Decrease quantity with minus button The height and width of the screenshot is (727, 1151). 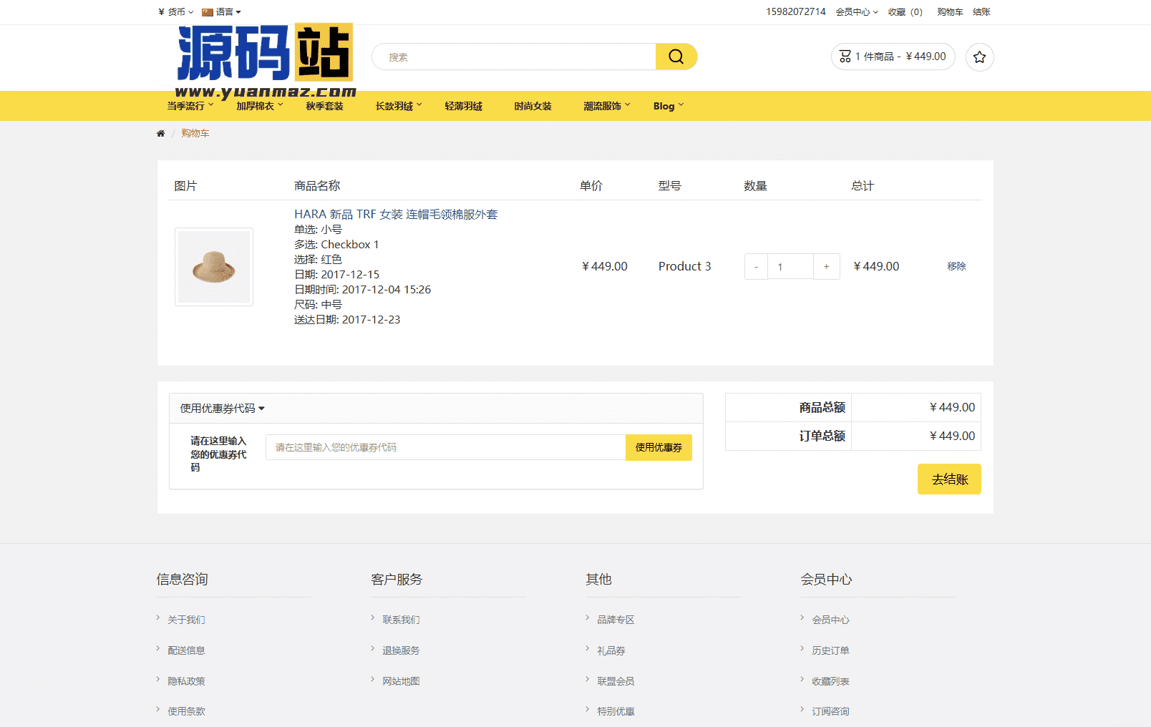point(756,267)
